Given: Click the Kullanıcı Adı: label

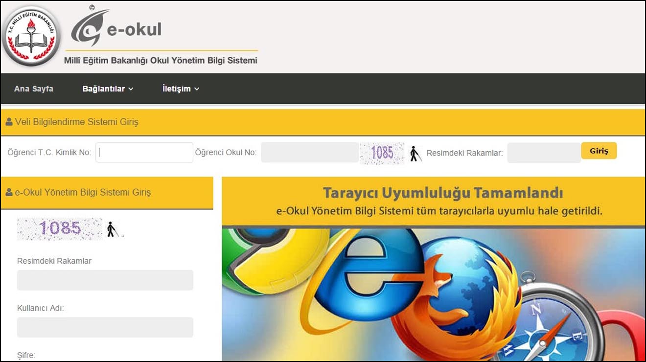Looking at the screenshot, I should click(x=41, y=308).
